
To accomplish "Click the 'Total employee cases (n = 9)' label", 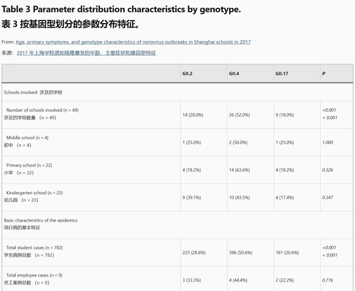I will [x=34, y=275].
